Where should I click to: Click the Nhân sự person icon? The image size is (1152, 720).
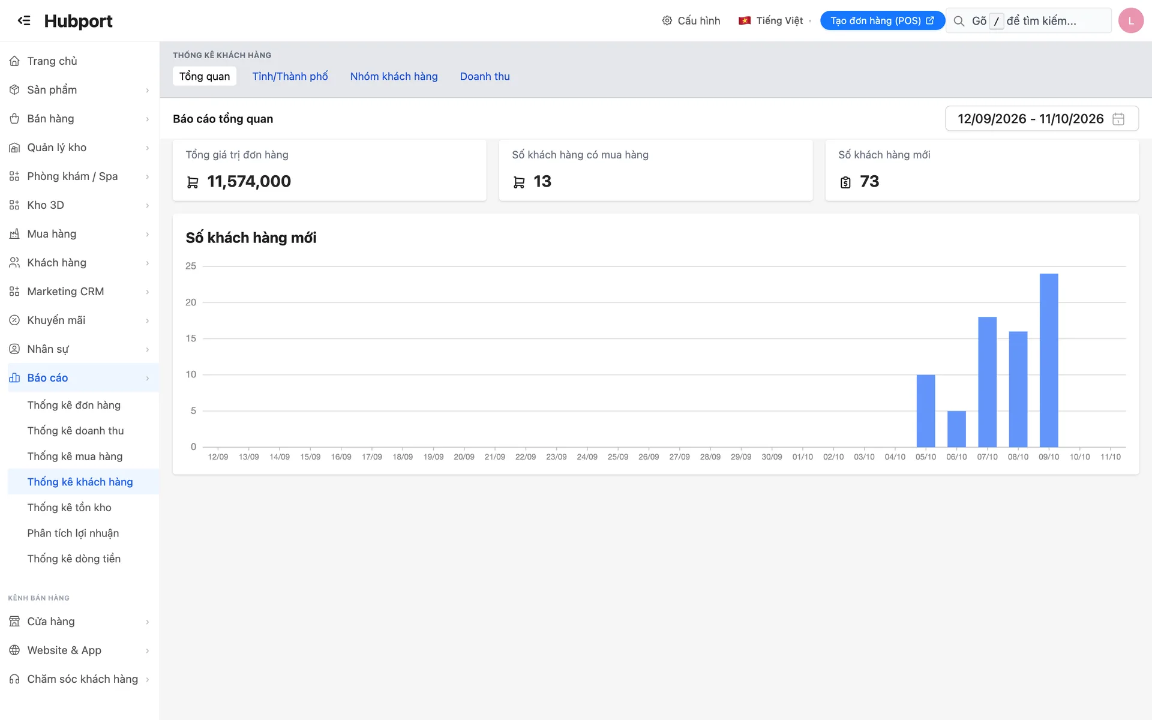click(x=14, y=349)
